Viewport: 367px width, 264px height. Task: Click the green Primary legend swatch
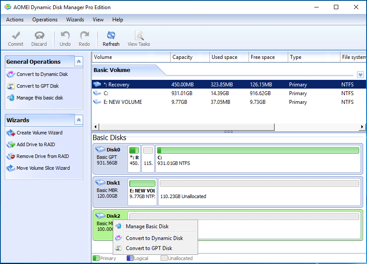[96, 258]
